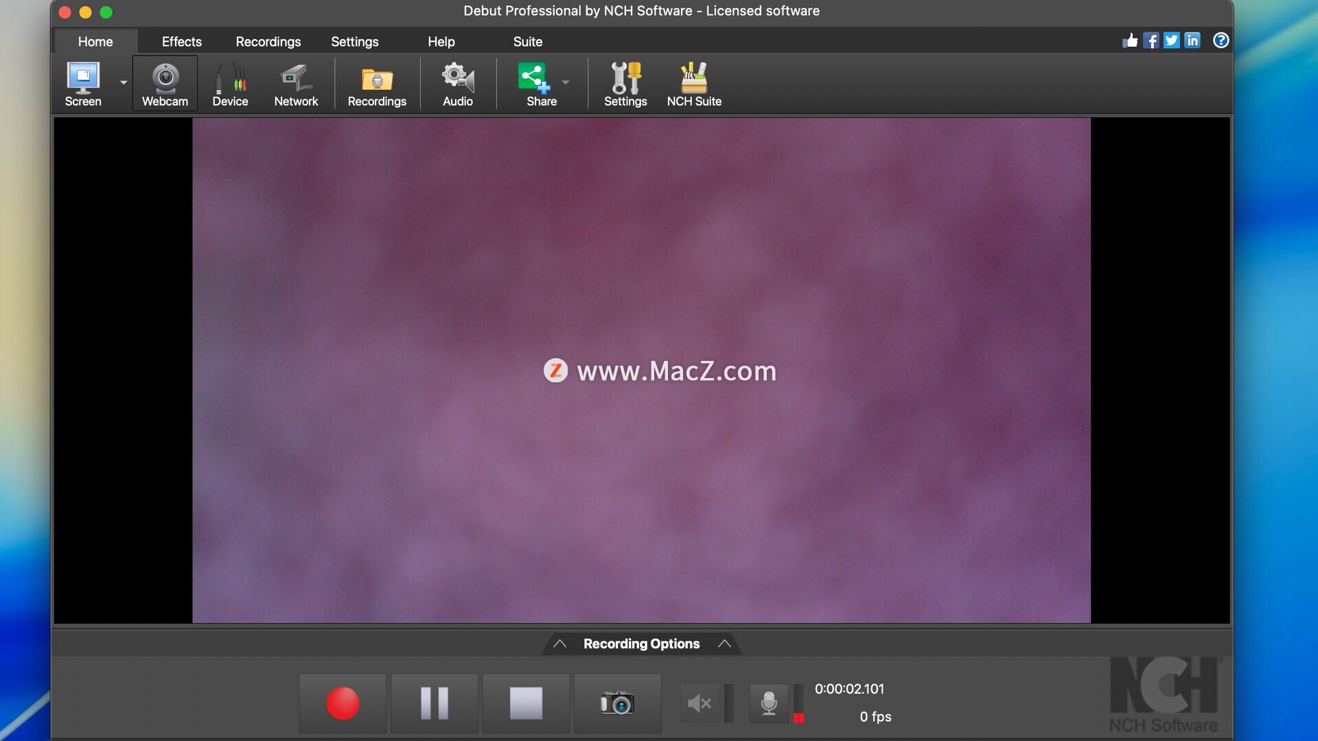
Task: Adjust the microphone level meter
Action: tap(798, 703)
